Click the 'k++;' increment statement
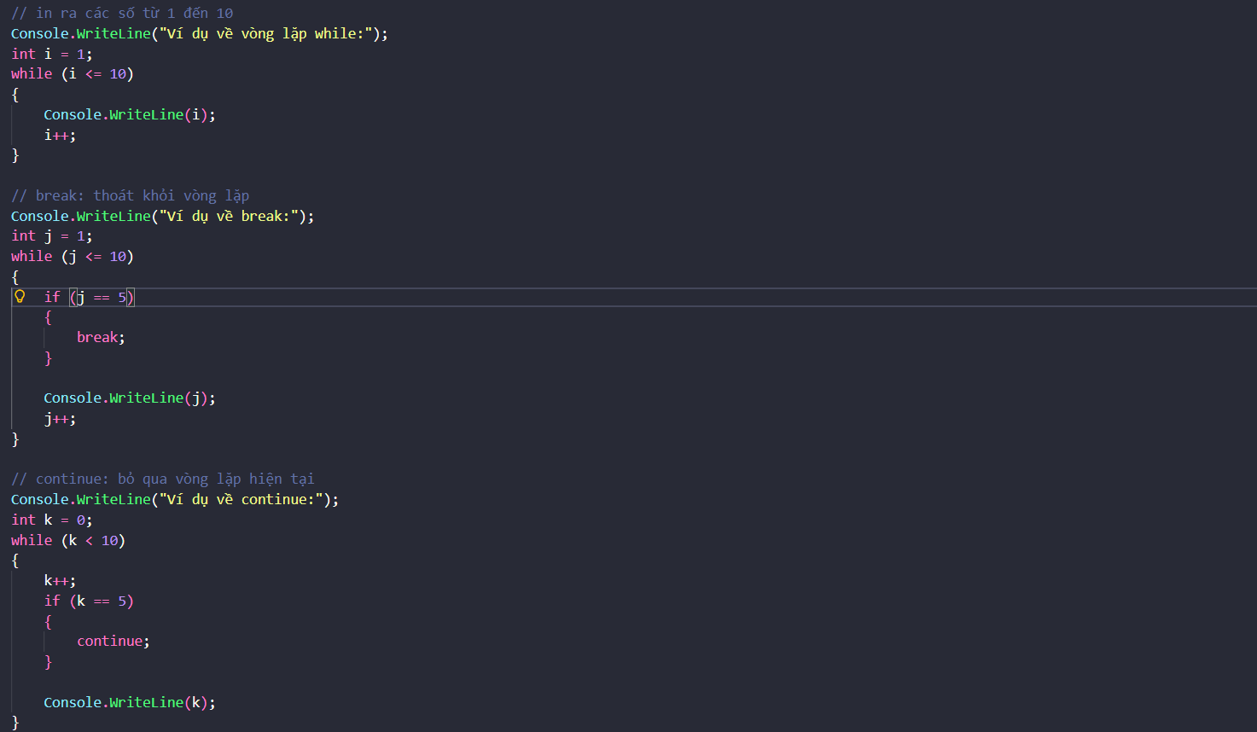This screenshot has height=732, width=1257. pyautogui.click(x=60, y=581)
